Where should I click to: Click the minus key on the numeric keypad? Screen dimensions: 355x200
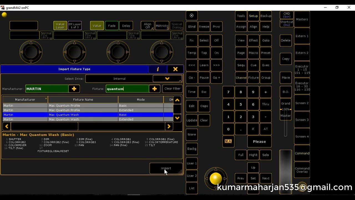(x=265, y=117)
